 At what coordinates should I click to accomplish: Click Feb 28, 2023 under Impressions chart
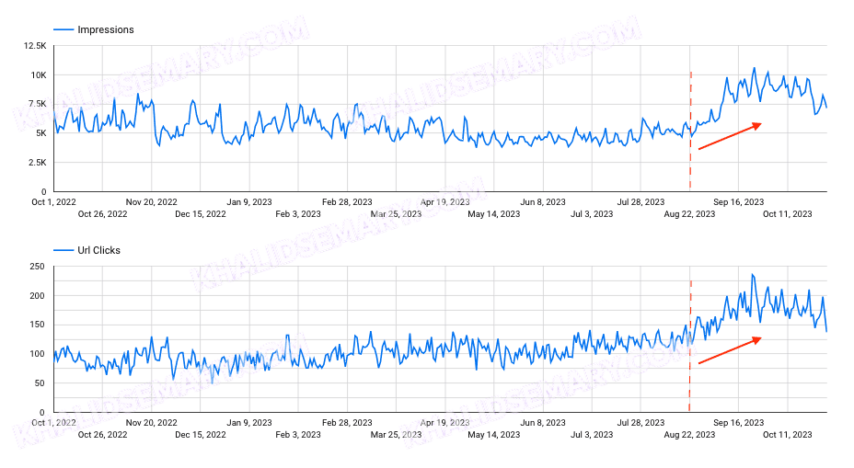pyautogui.click(x=347, y=202)
